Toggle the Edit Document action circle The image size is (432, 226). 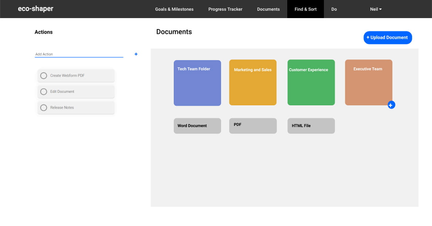(x=44, y=92)
